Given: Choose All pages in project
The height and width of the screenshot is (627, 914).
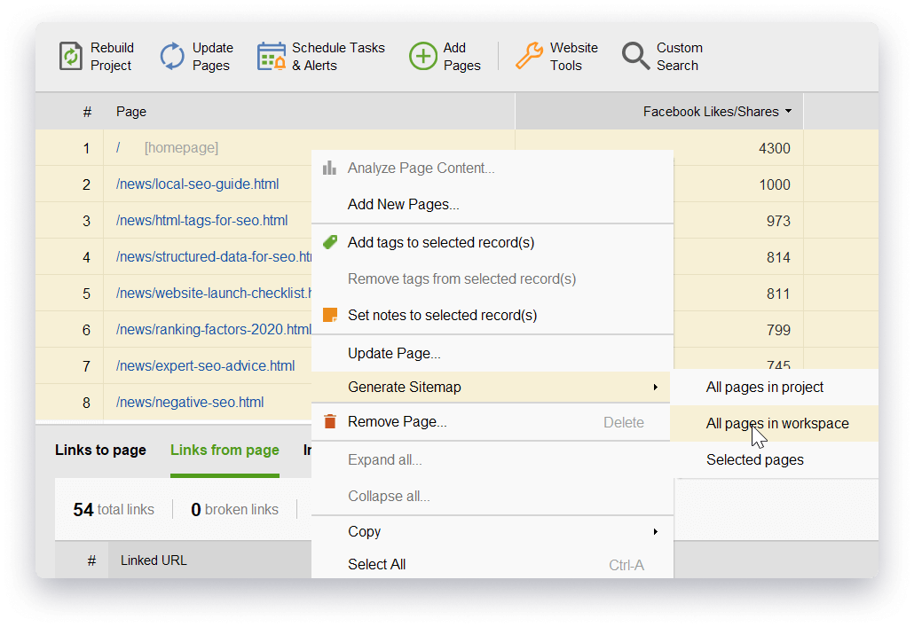Looking at the screenshot, I should (764, 387).
